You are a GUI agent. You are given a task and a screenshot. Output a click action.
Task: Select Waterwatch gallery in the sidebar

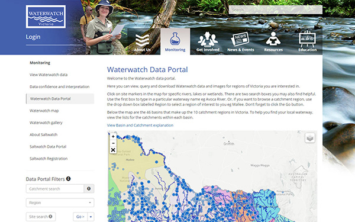(x=46, y=123)
